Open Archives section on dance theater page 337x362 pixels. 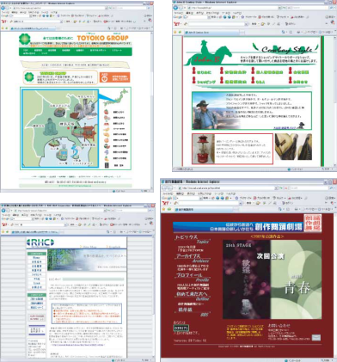[193, 258]
